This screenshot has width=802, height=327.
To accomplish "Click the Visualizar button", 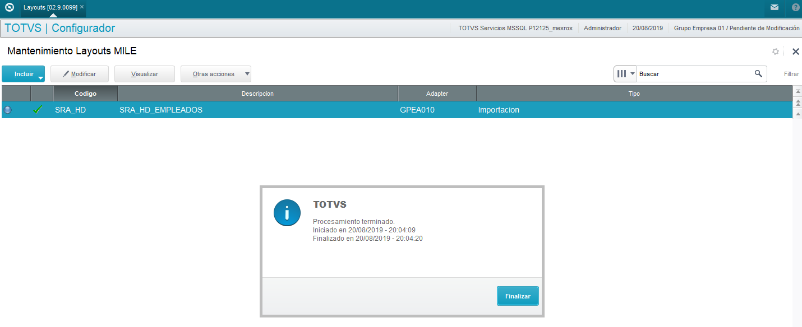I will (145, 74).
